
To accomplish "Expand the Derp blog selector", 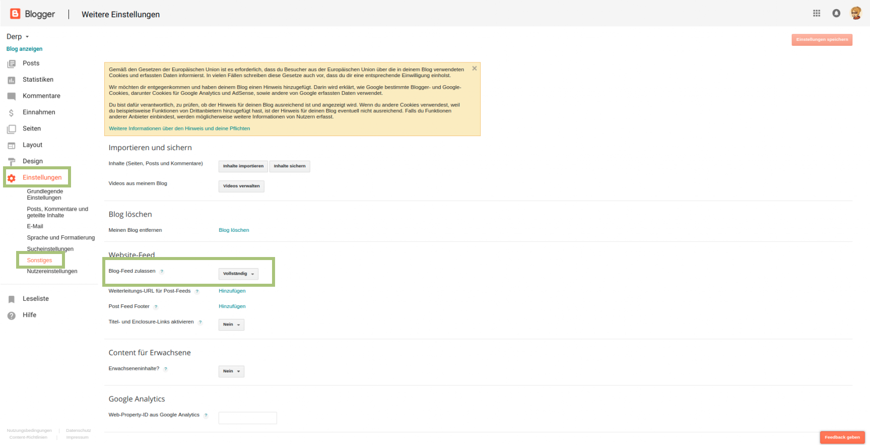I will pos(18,37).
